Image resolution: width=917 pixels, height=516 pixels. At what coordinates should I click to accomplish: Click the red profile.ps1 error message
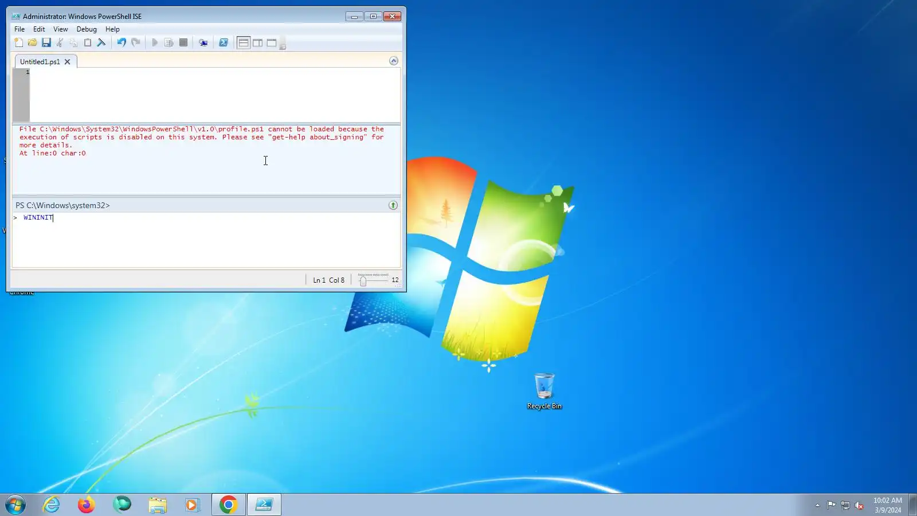202,141
